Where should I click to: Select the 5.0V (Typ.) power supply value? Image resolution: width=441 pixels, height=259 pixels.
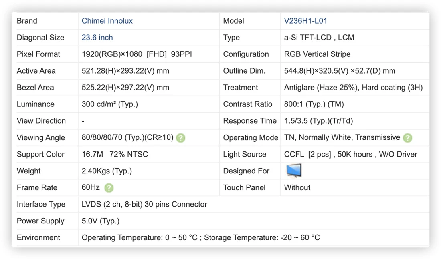[100, 221]
